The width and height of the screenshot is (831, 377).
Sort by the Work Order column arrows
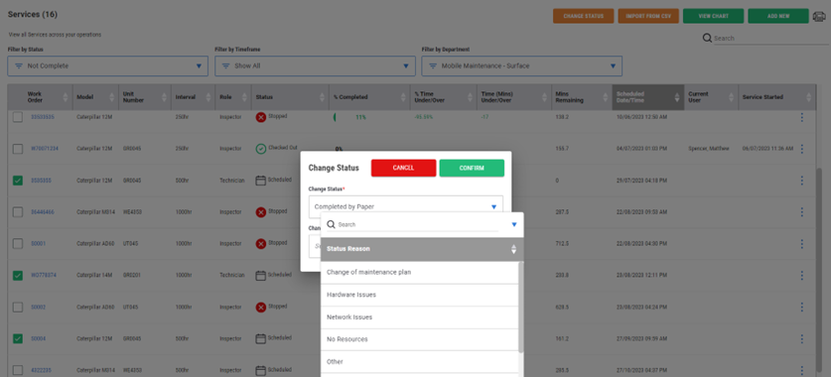66,97
